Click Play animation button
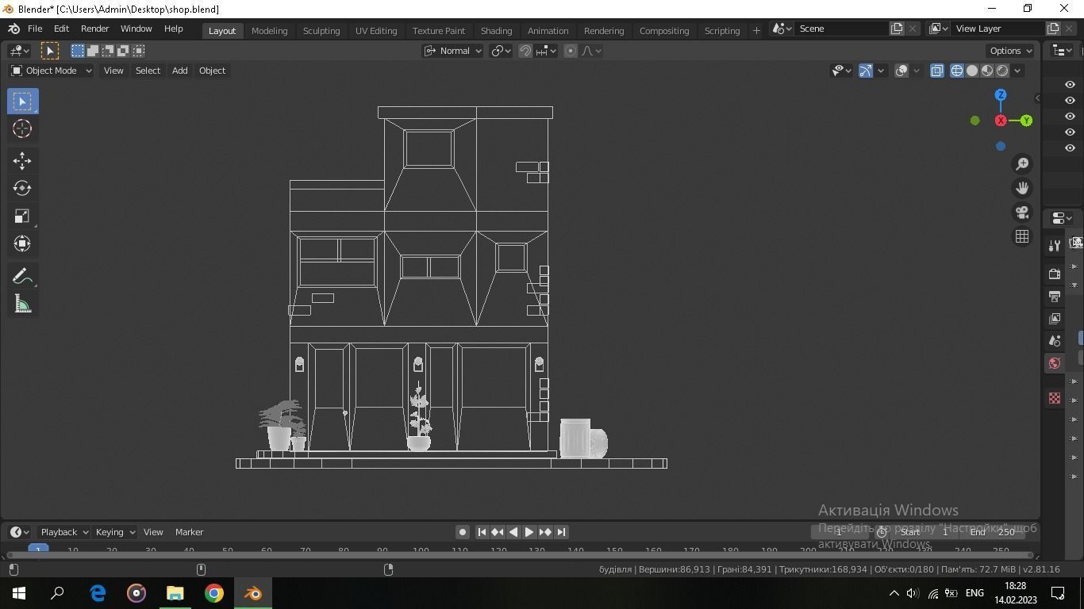The image size is (1084, 609). (x=529, y=532)
